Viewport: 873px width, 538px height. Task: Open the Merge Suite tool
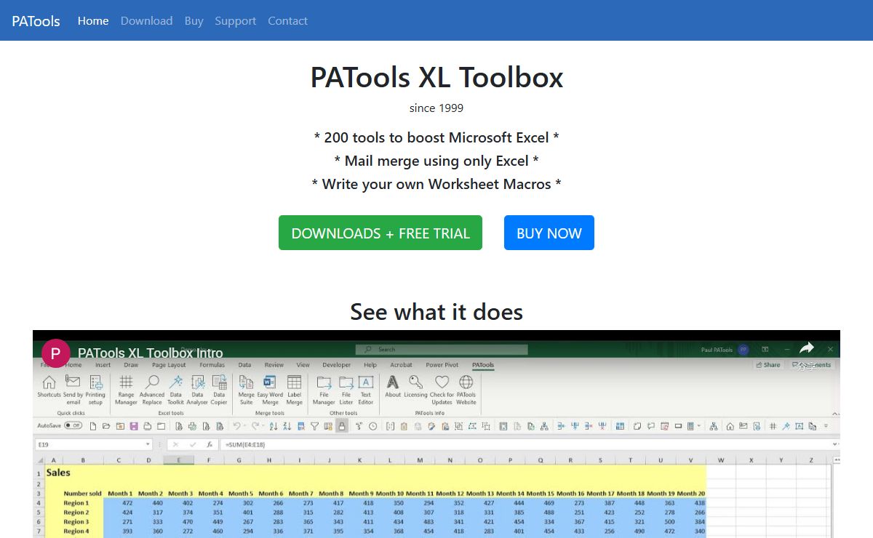click(247, 390)
